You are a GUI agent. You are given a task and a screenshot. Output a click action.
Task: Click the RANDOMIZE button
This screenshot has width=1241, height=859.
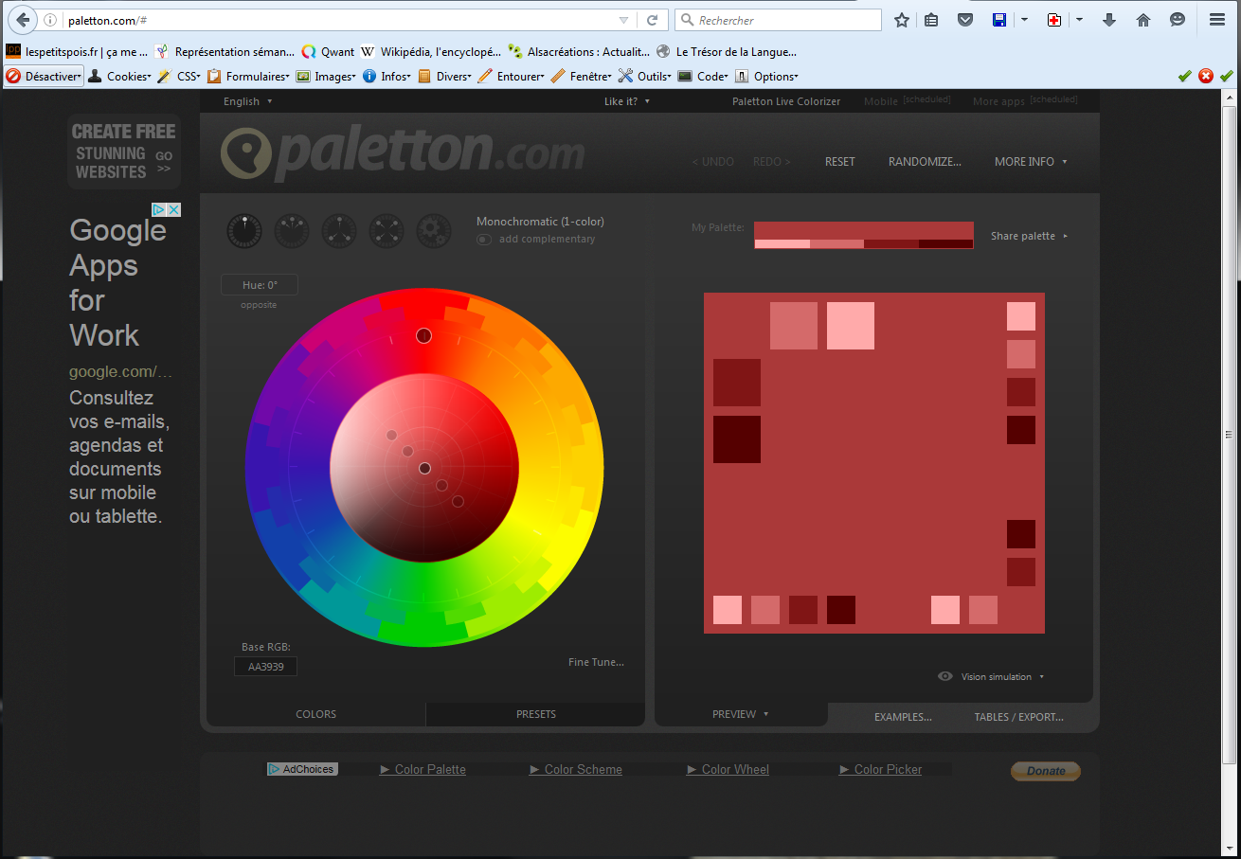click(924, 162)
